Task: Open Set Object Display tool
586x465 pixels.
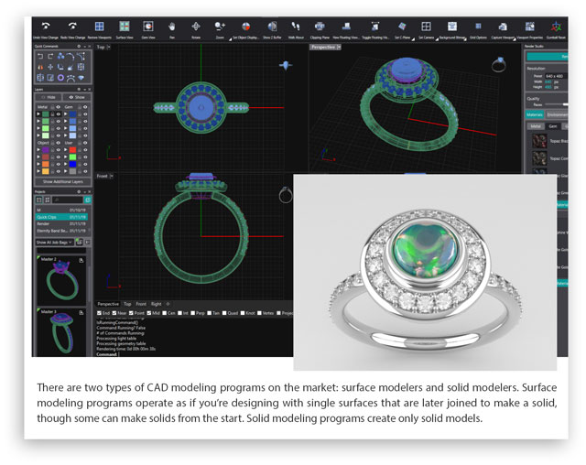Action: tap(245, 27)
